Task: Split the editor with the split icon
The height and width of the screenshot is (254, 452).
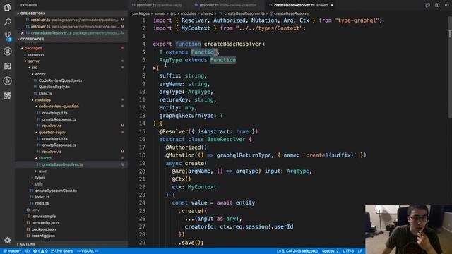Action: click(x=437, y=5)
